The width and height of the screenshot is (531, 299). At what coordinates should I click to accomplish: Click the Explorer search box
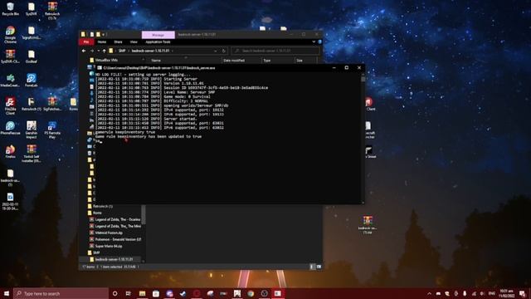coord(275,51)
